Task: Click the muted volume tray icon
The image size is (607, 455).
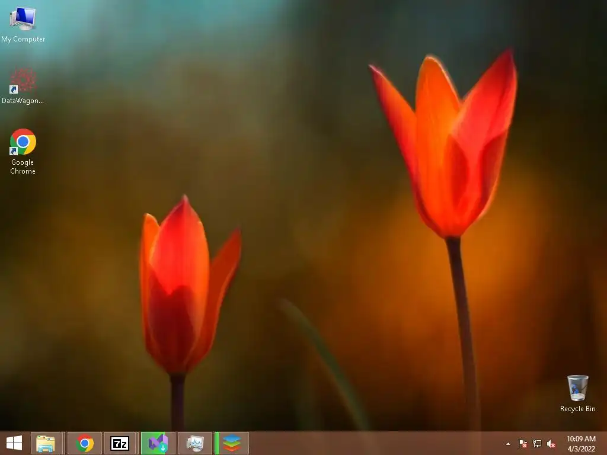Action: pos(551,444)
